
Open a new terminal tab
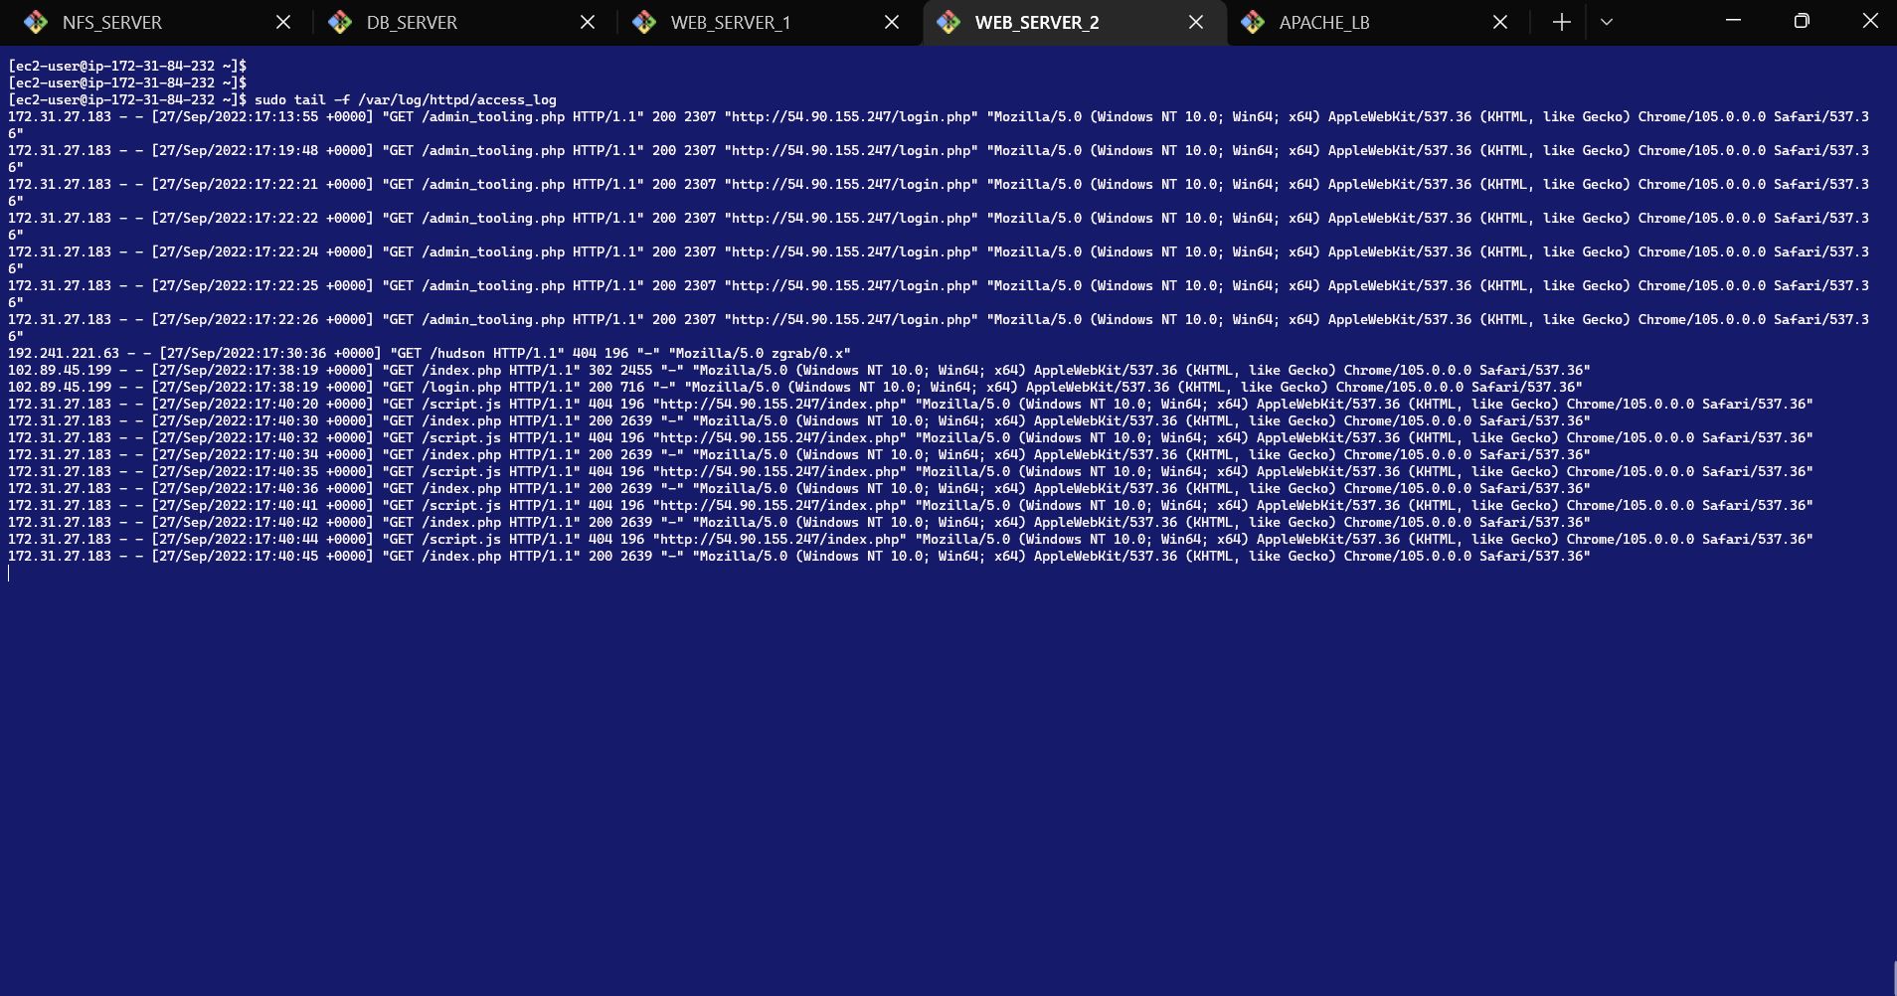[1561, 22]
